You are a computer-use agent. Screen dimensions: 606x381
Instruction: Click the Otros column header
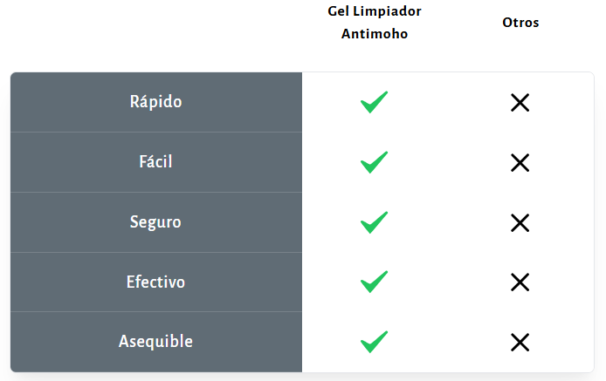(520, 23)
